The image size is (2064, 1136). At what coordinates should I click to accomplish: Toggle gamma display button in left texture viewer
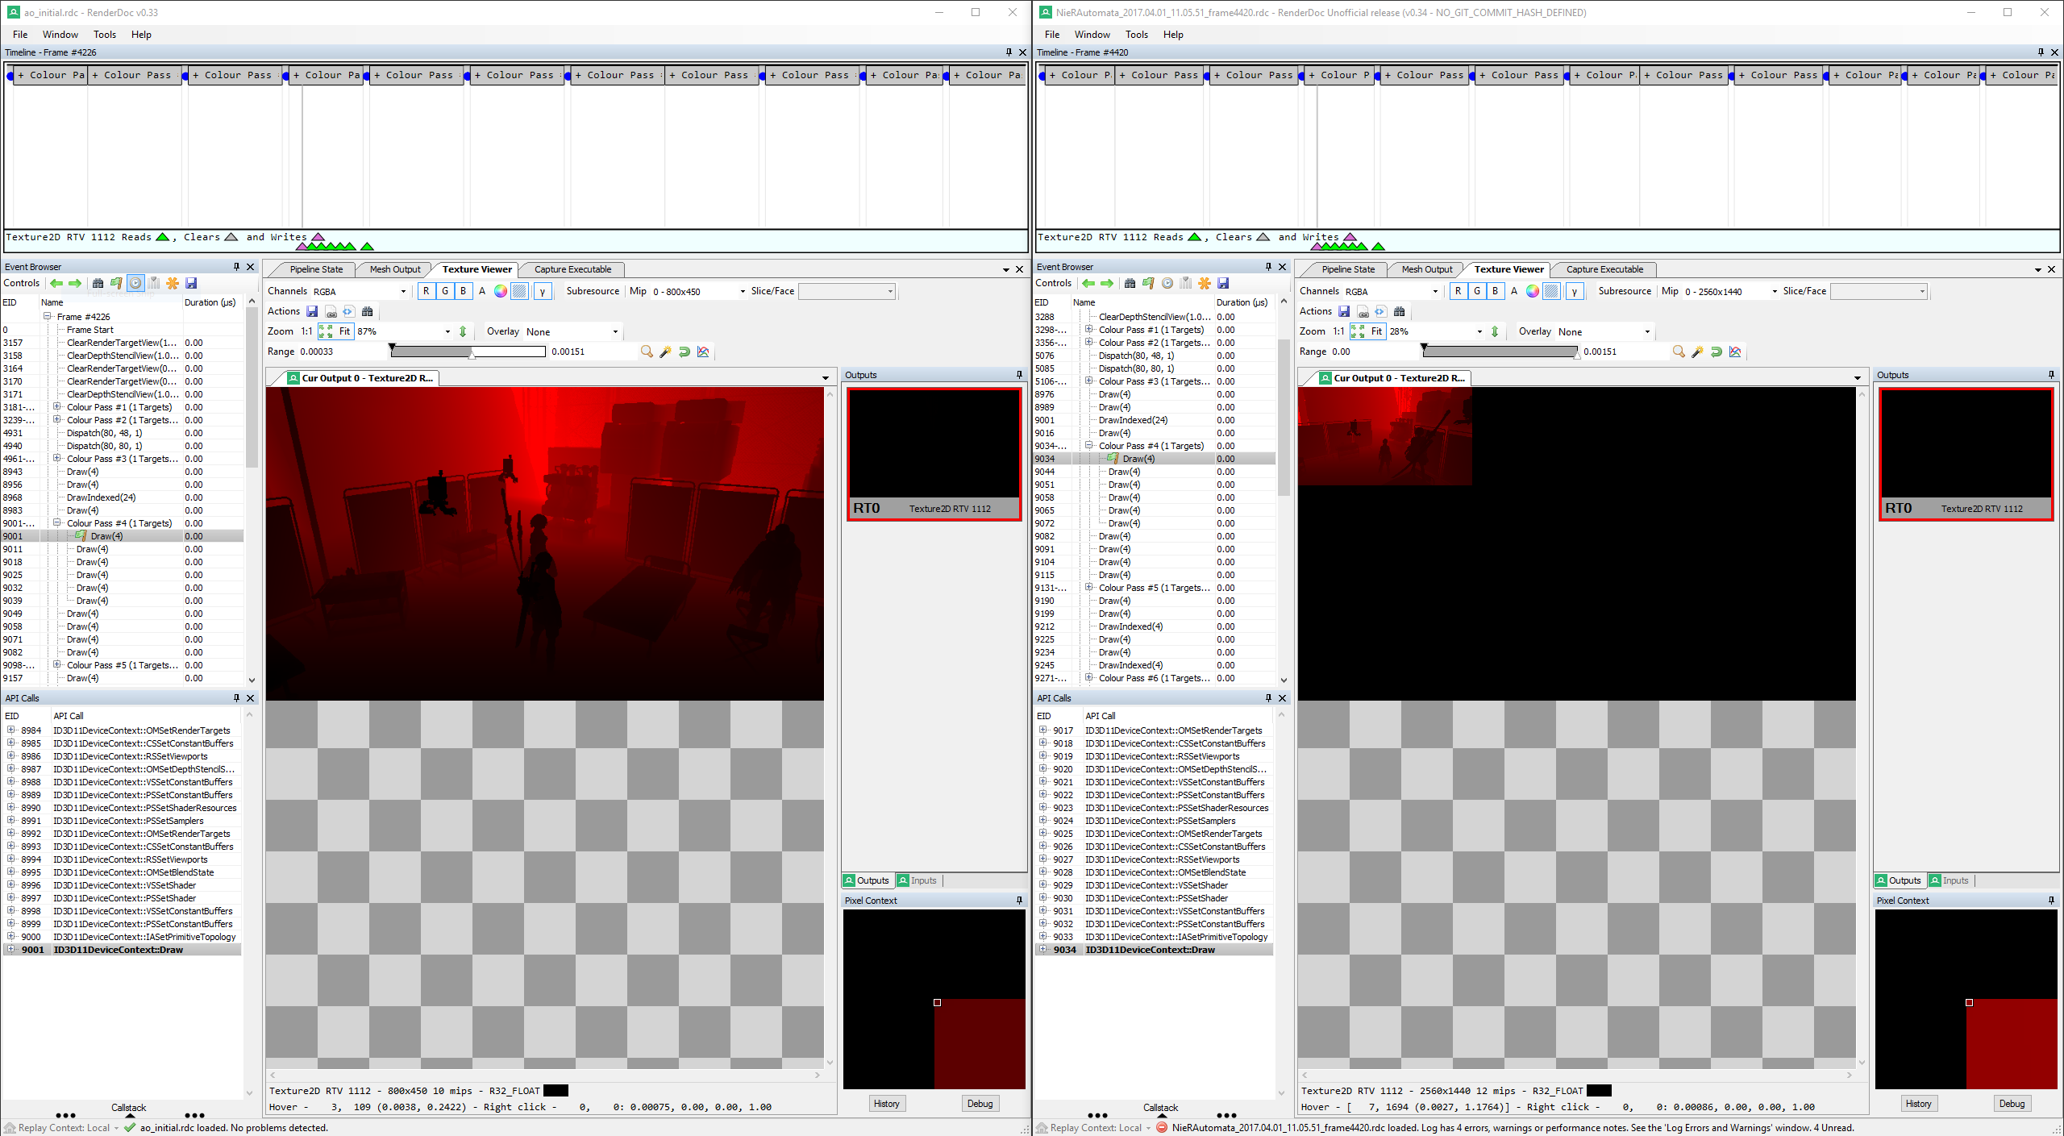coord(543,291)
